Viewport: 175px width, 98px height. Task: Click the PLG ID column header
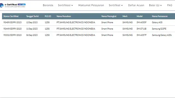48,16
